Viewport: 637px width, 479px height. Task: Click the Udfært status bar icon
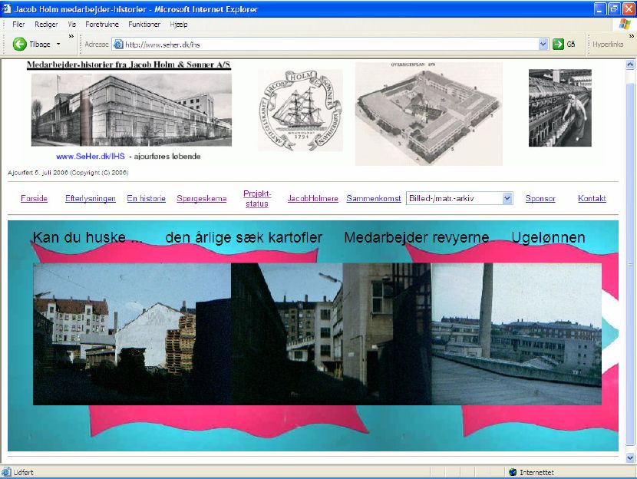(6, 472)
